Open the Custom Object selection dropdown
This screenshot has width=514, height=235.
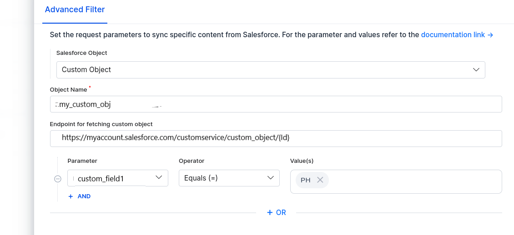pyautogui.click(x=270, y=70)
